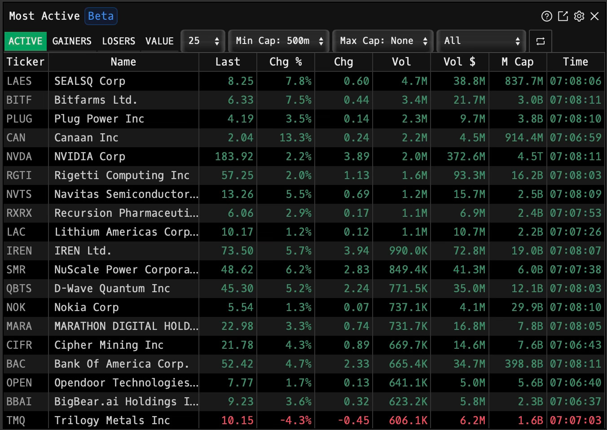Click Vol $ 93.3M in RGTI row
Viewport: 607px width, 430px height.
(x=469, y=176)
